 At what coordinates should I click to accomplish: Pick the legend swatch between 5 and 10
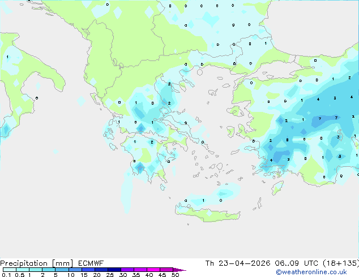click(x=62, y=270)
